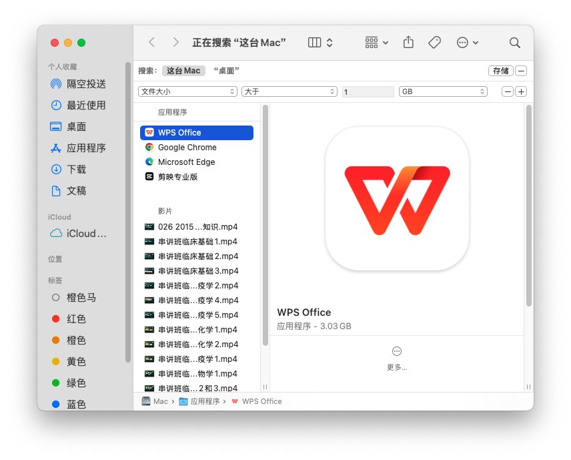Open 应用程序 in sidebar

pos(78,148)
